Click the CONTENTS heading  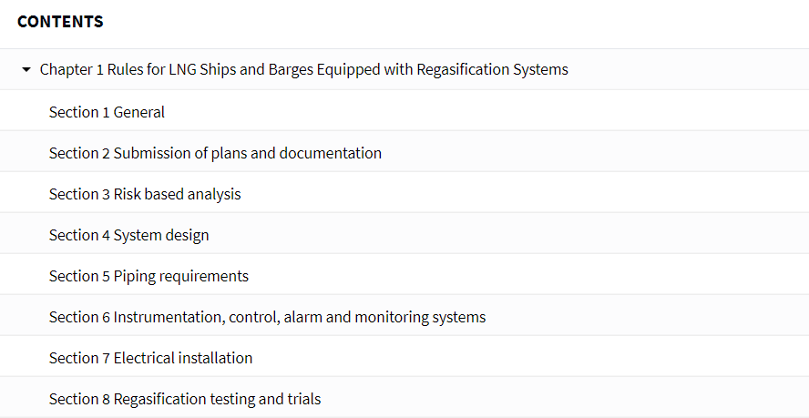click(x=60, y=21)
